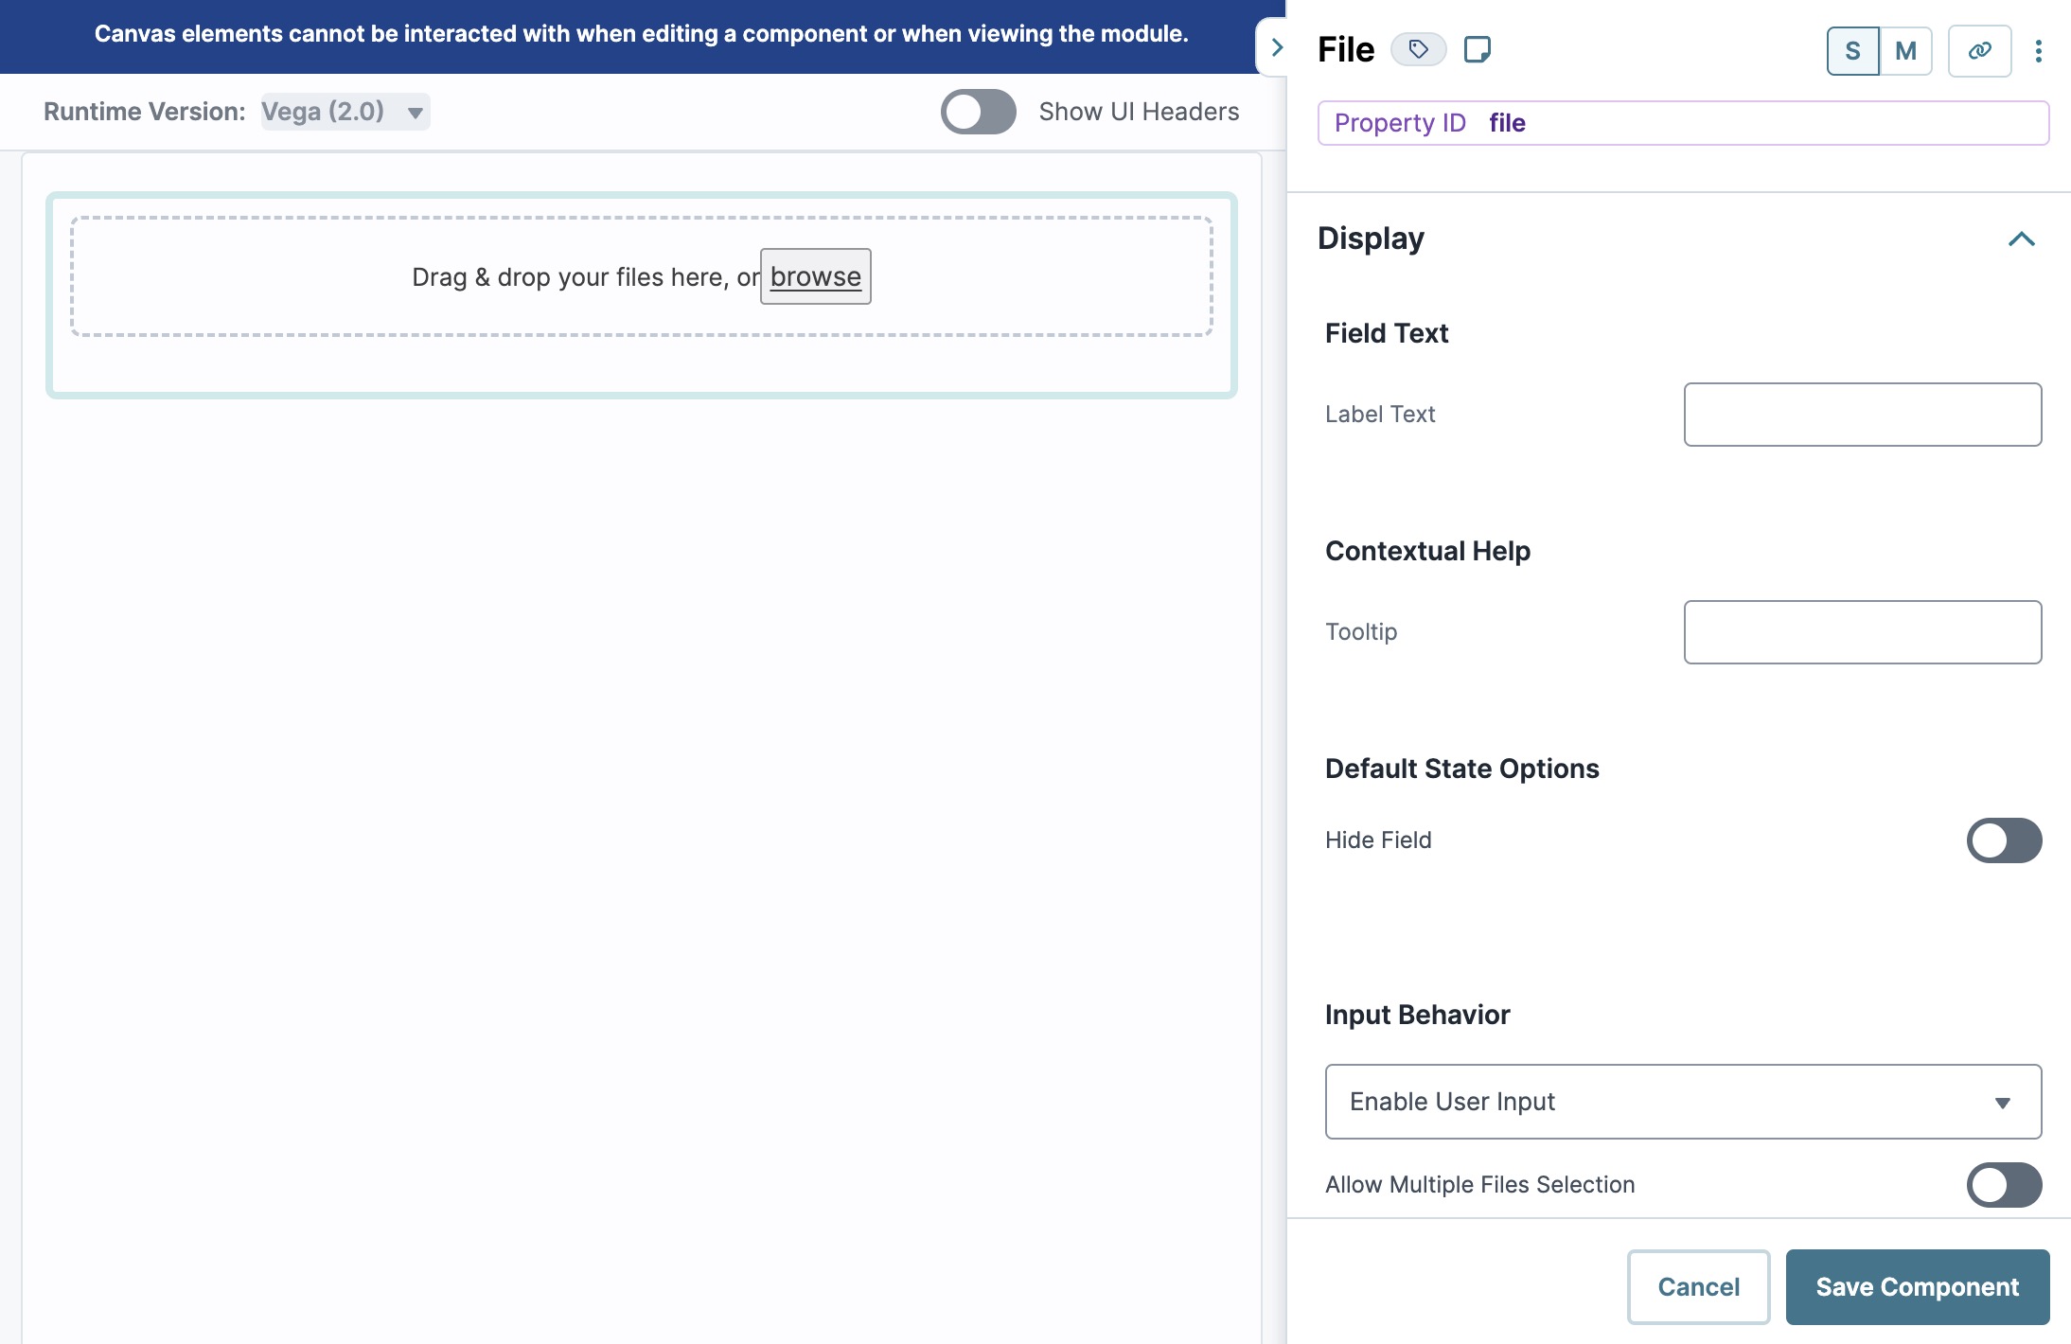Click the Cancel button
This screenshot has height=1344, width=2071.
coord(1698,1287)
